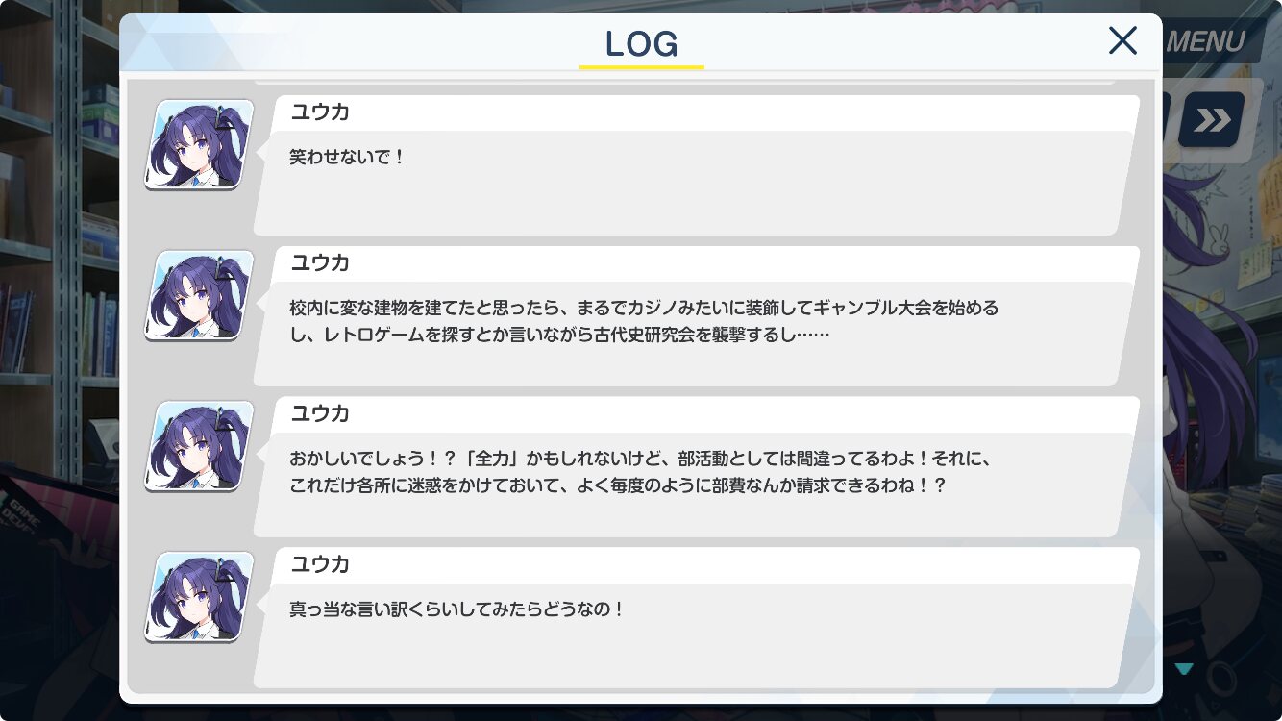Viewport: 1282px width, 721px height.
Task: Select the ユウカ name above 真っ当な言い訳
Action: coord(320,564)
